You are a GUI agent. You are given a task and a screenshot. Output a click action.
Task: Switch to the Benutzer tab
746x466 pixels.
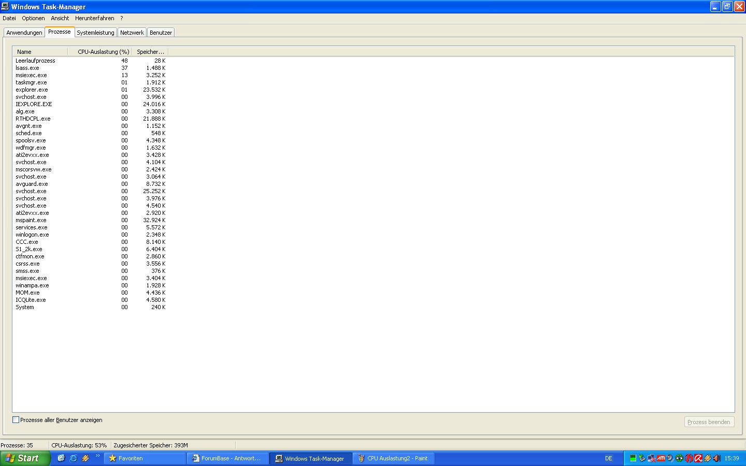click(x=161, y=33)
